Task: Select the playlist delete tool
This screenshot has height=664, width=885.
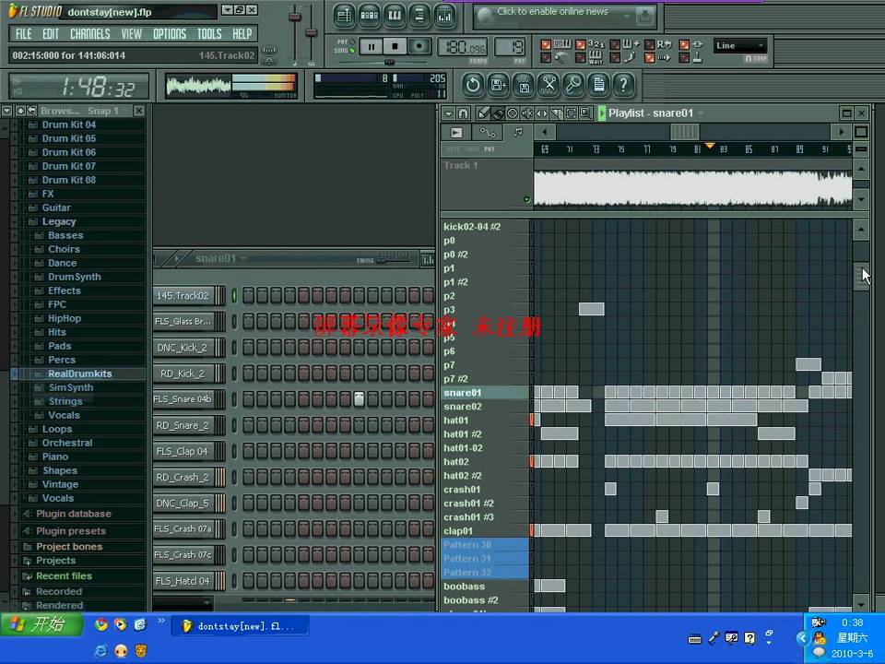Action: click(512, 113)
